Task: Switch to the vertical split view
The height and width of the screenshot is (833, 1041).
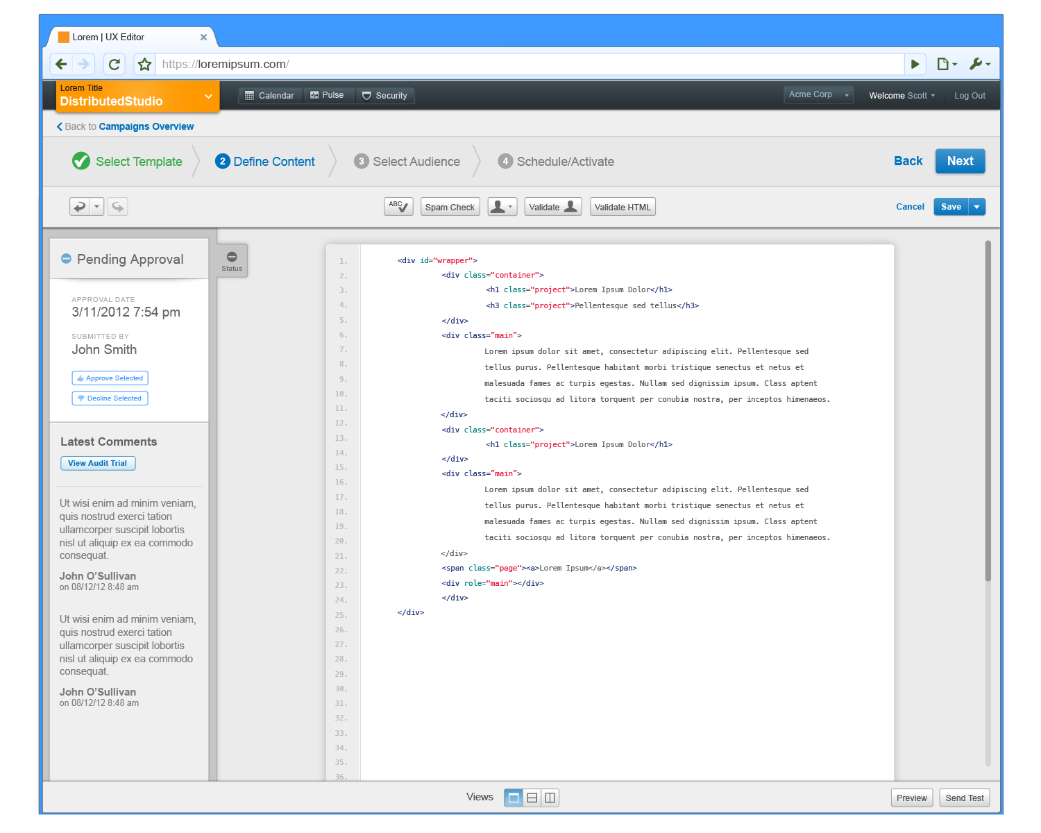Action: click(550, 798)
